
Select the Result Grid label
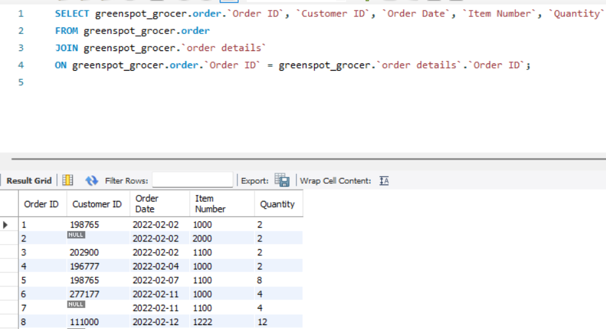[29, 181]
